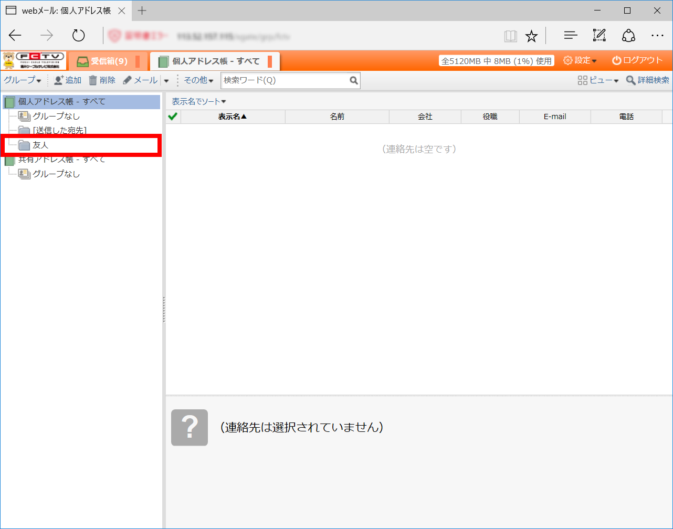Open a new browser tab

[x=142, y=10]
